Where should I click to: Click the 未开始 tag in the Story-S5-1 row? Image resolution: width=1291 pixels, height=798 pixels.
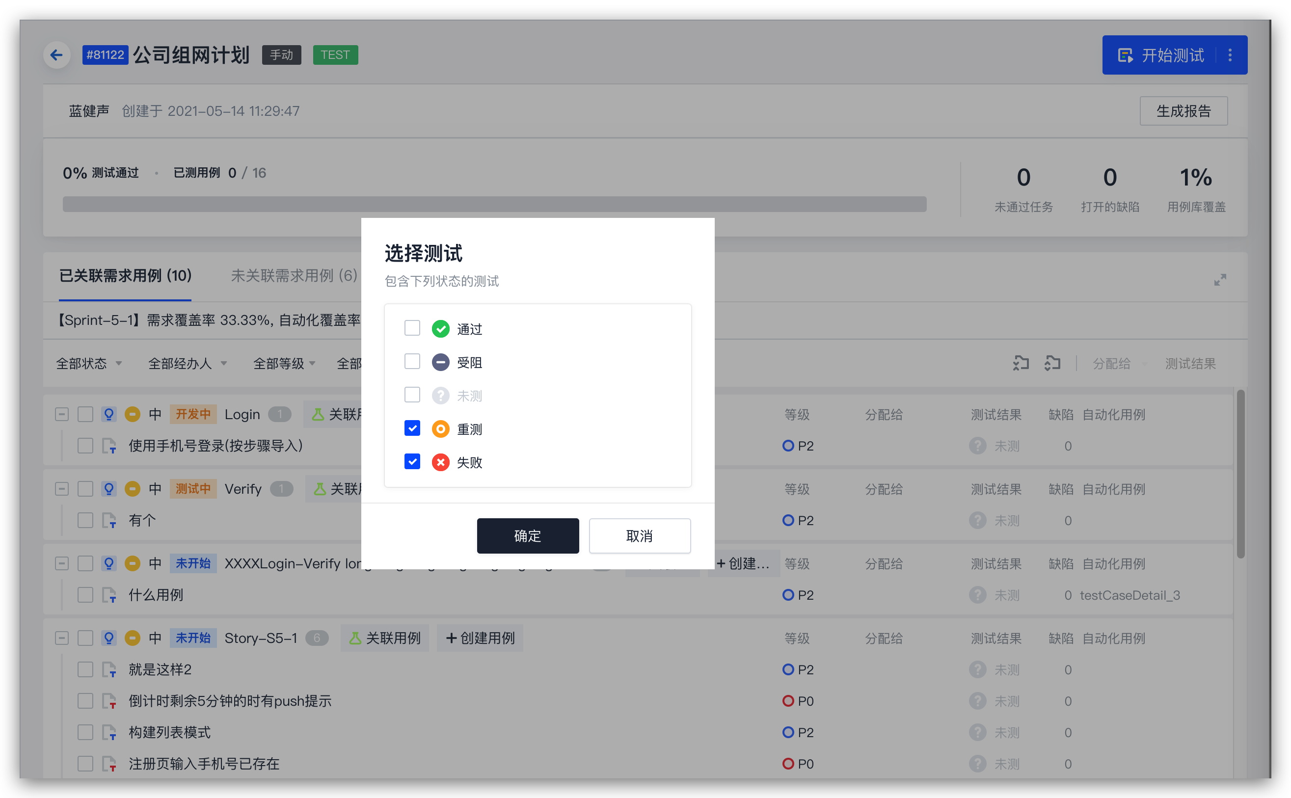point(192,638)
